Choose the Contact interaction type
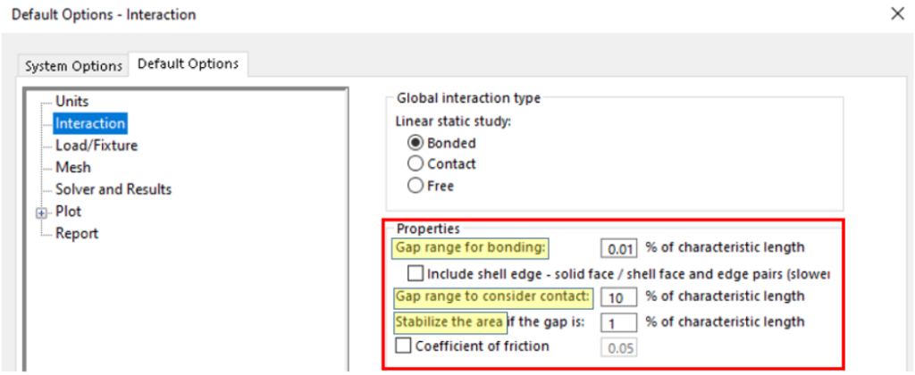Image resolution: width=915 pixels, height=375 pixels. click(415, 164)
